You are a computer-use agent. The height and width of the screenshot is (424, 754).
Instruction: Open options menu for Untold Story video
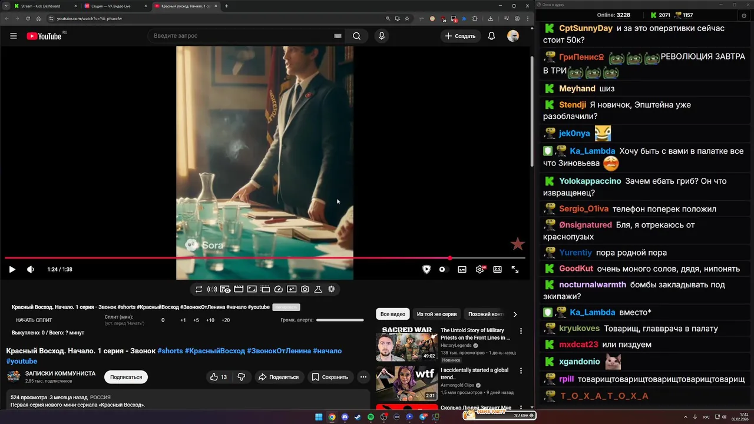pyautogui.click(x=521, y=331)
